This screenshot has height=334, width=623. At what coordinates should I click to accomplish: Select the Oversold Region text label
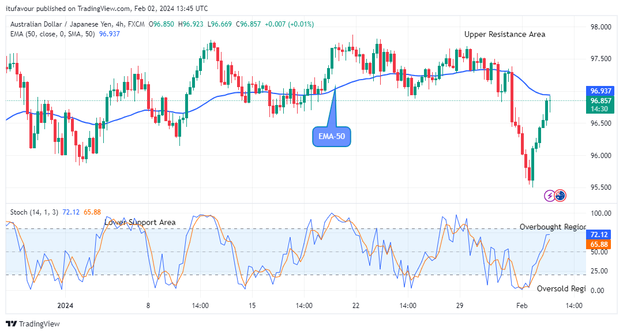[561, 288]
